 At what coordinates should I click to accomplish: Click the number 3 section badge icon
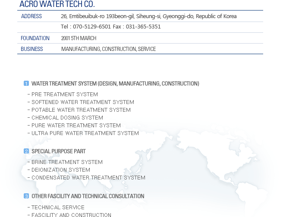[x=26, y=196]
